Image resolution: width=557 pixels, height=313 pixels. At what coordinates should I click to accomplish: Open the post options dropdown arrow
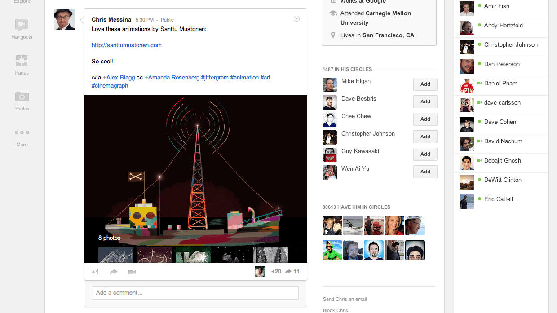296,19
